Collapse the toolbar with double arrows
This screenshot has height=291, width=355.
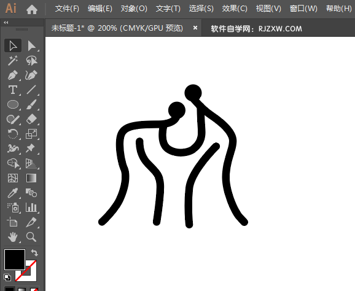[6, 22]
